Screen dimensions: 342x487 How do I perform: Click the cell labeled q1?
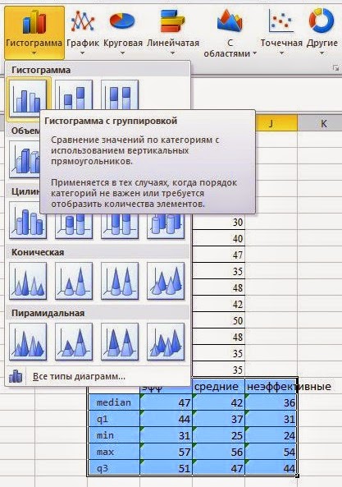(x=114, y=419)
